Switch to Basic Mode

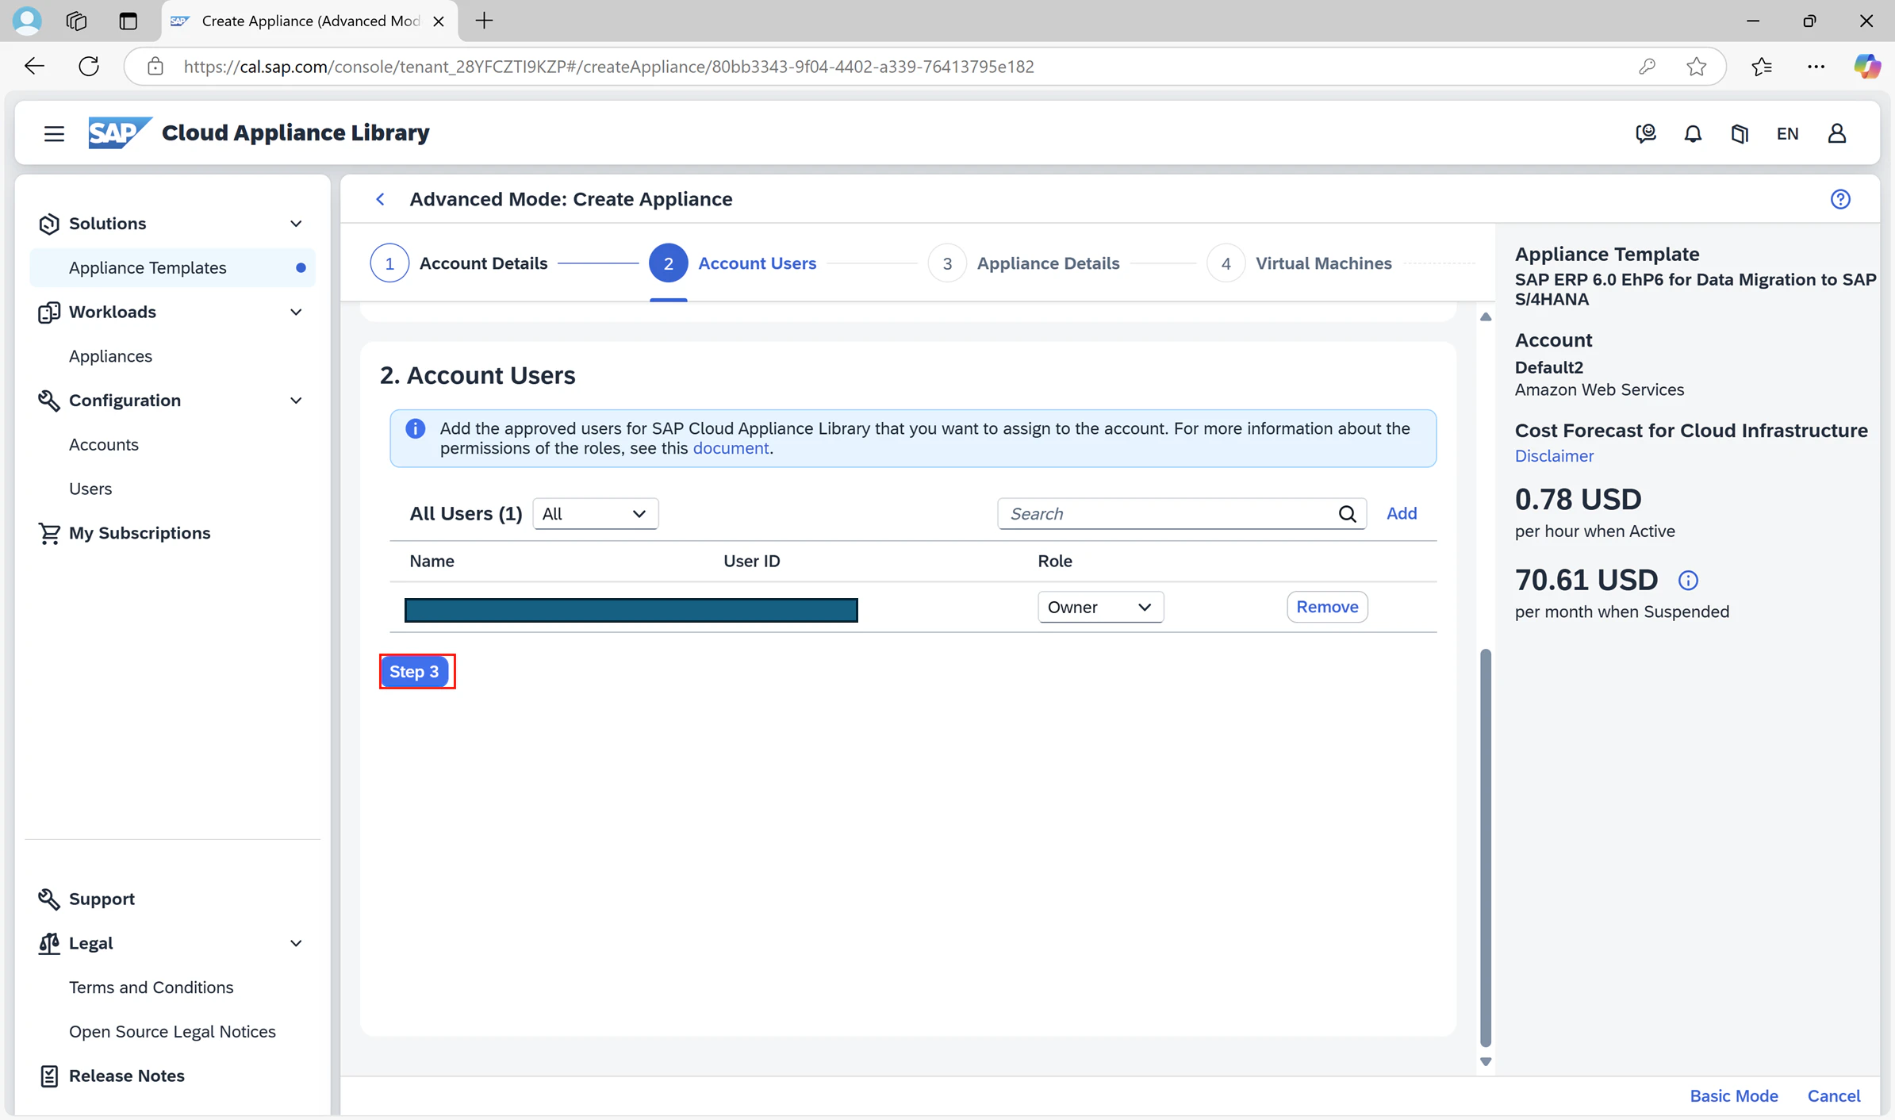click(x=1734, y=1096)
